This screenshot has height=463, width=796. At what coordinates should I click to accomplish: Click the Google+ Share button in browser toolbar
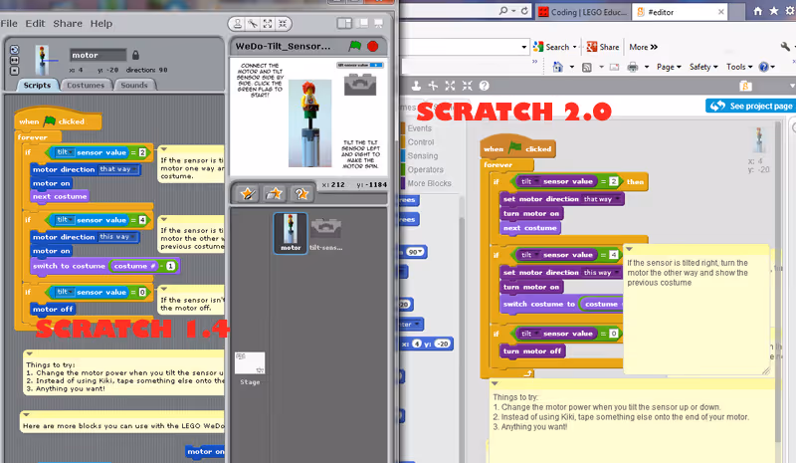[603, 47]
